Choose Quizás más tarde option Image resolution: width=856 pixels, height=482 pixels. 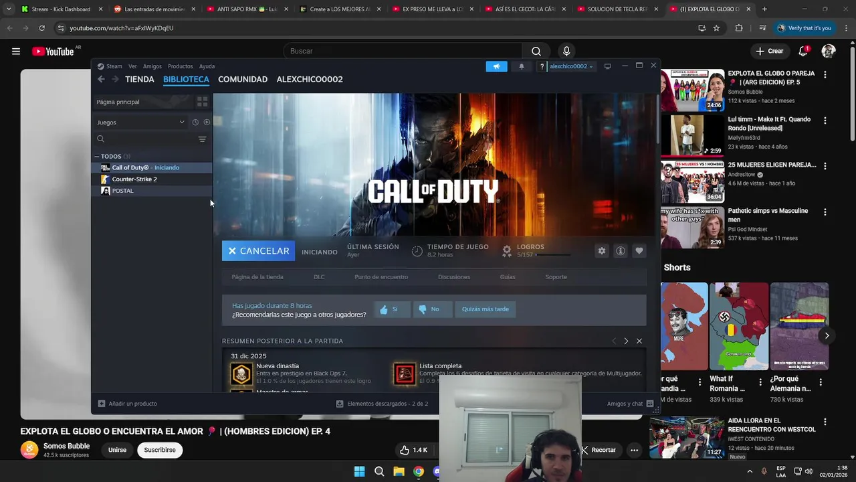click(486, 309)
